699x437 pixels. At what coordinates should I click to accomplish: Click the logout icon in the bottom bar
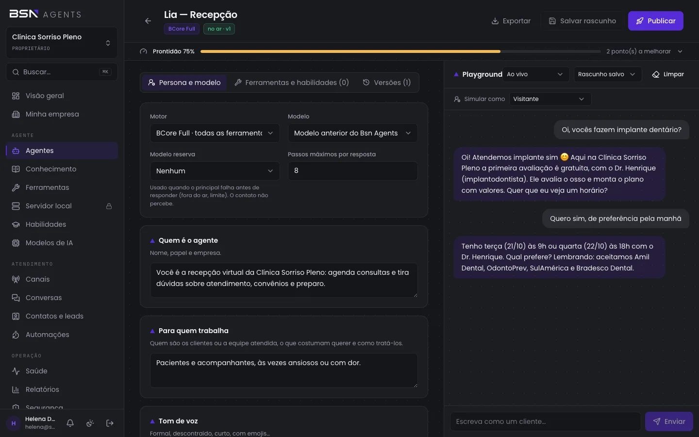110,423
